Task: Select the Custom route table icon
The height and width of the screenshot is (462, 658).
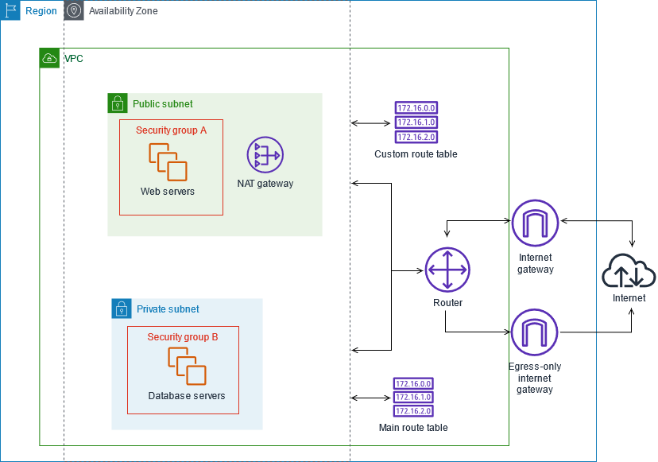Action: 416,122
